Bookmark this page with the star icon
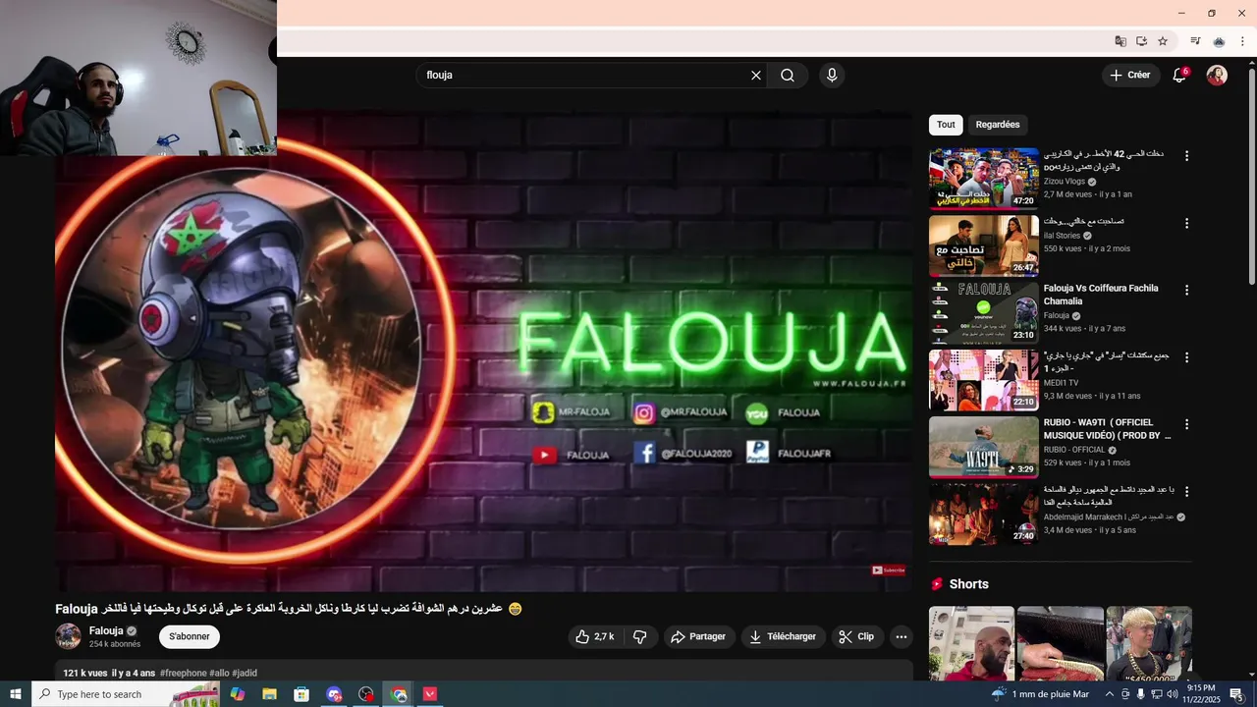This screenshot has width=1257, height=707. [x=1163, y=41]
